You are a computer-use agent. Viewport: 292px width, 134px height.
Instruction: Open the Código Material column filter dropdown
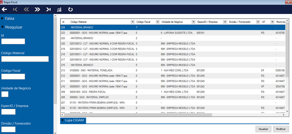point(133,22)
